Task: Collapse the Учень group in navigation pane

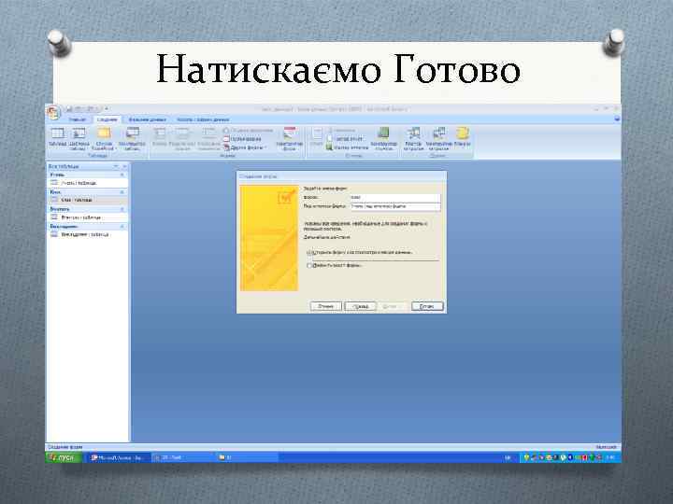Action: (x=122, y=175)
